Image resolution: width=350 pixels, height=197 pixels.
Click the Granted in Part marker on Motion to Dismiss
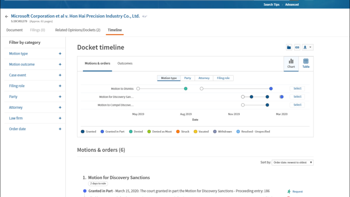click(271, 89)
